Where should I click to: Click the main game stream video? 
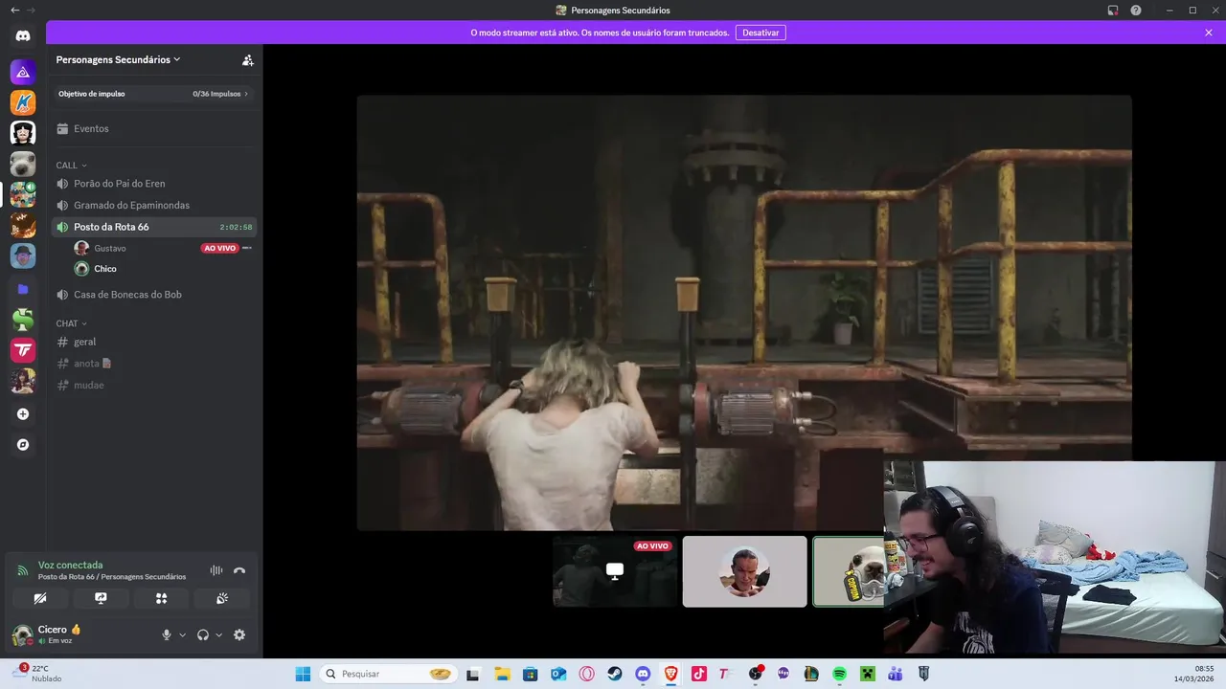(x=744, y=312)
